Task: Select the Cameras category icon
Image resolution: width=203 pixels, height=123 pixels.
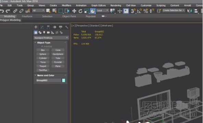Action: click(48, 33)
